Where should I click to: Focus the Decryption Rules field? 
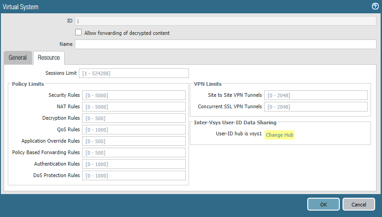pos(134,118)
